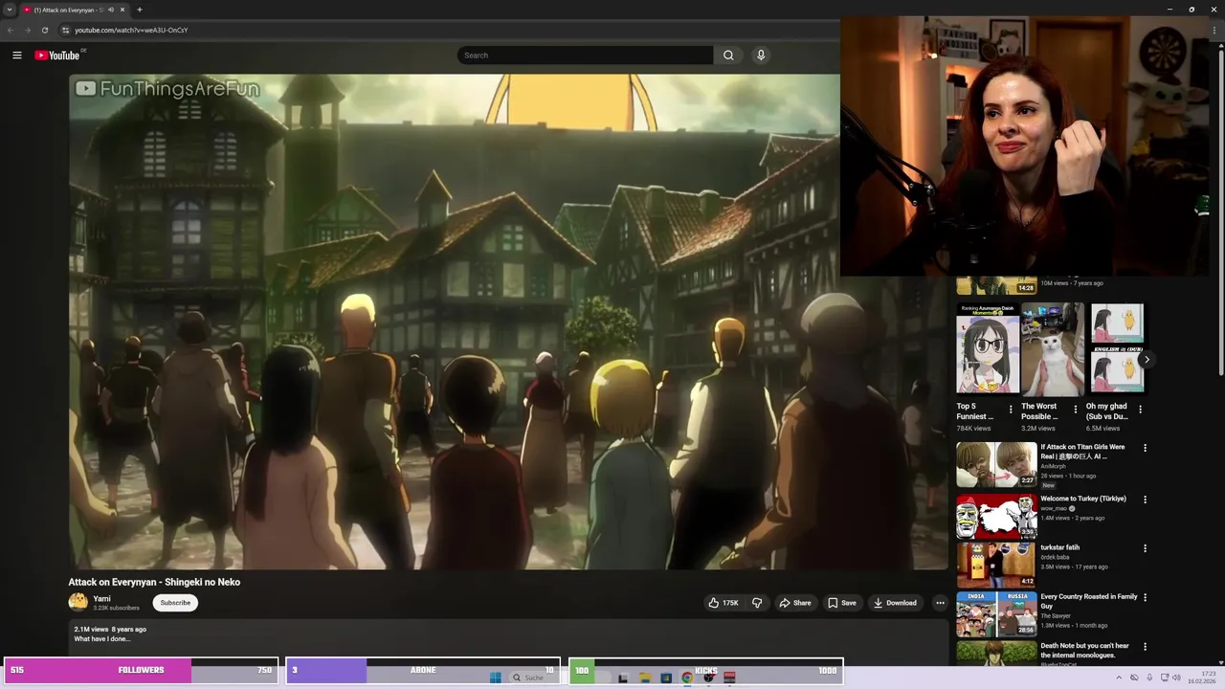Open "Every Country Roasted in Family Guy"

coord(1089,601)
